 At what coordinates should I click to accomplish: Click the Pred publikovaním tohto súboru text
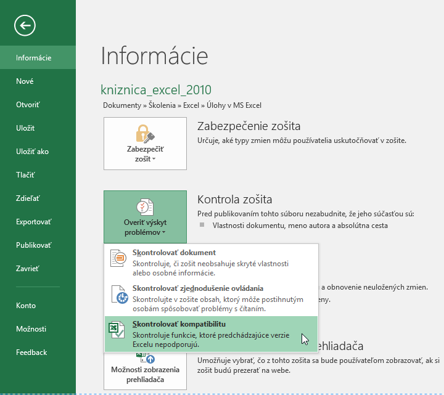pyautogui.click(x=306, y=214)
